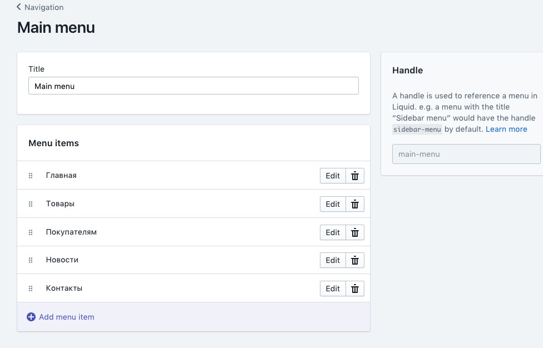Delete the Товары menu item
543x348 pixels.
point(355,204)
